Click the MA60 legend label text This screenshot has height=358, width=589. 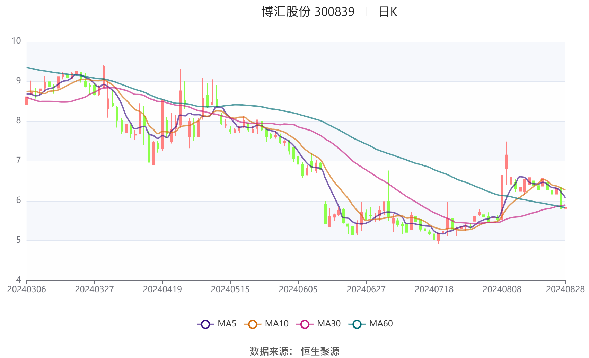381,324
